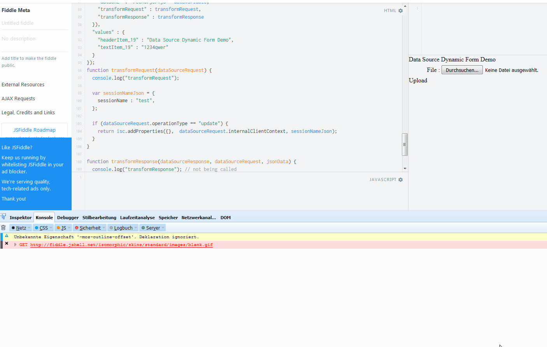Expand the GET request details triangle
The width and height of the screenshot is (547, 347).
point(15,245)
